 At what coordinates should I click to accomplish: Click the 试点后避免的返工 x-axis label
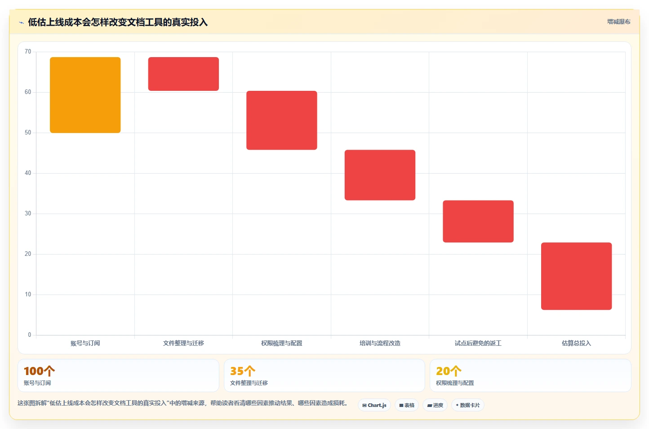point(478,343)
